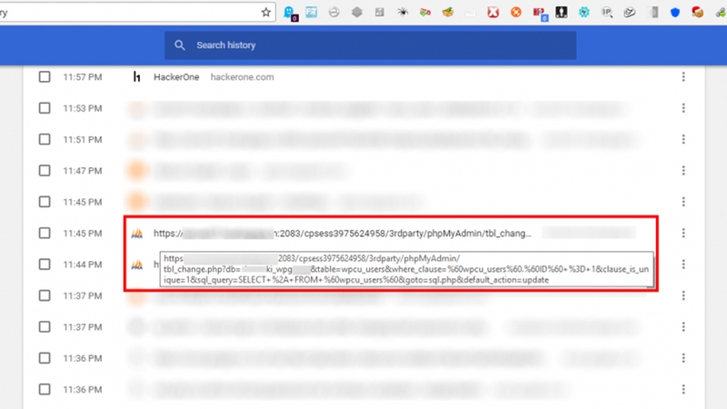Show the three-dot menu for the 11:44 PM entry
Image resolution: width=727 pixels, height=409 pixels.
point(683,264)
